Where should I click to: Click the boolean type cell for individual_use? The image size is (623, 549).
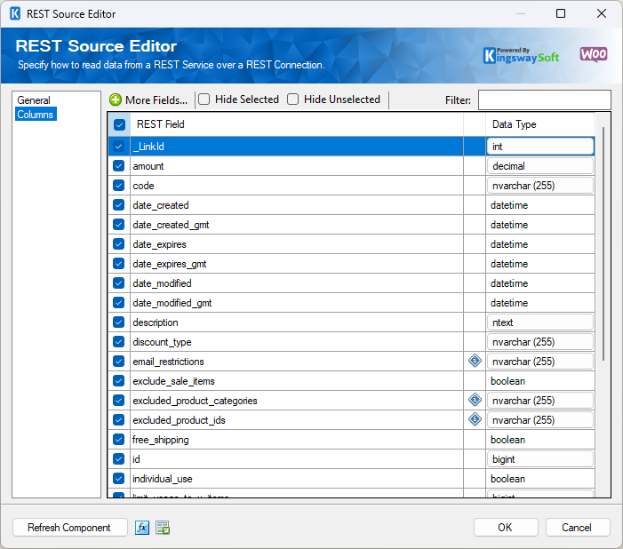540,479
